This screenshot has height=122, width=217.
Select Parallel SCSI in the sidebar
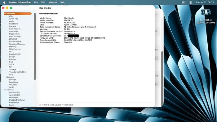15,54
